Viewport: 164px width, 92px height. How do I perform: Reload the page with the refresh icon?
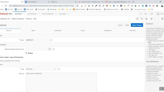[6, 6]
